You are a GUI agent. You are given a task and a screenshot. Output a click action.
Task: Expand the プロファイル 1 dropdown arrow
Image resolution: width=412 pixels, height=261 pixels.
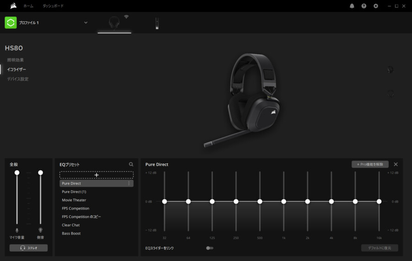pos(86,22)
